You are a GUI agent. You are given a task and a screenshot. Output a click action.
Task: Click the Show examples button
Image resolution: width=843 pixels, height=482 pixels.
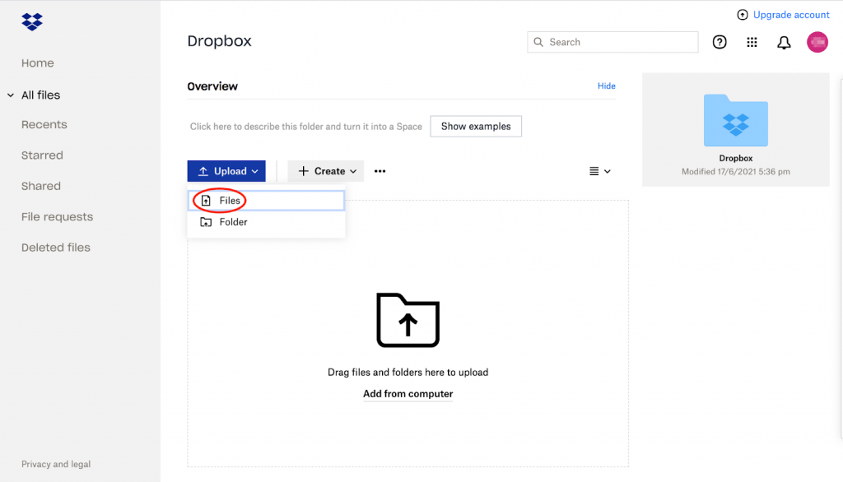click(x=476, y=127)
